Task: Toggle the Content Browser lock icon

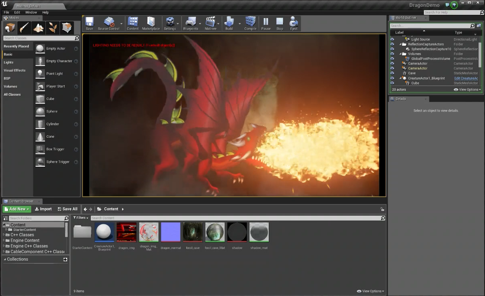Action: [x=382, y=209]
